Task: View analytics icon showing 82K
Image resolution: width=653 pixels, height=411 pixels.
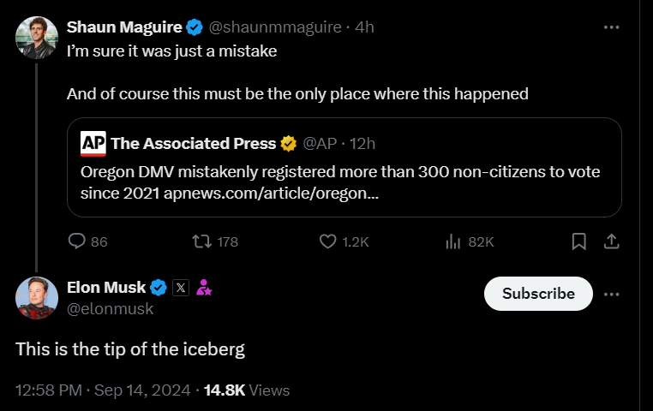Action: tap(453, 242)
